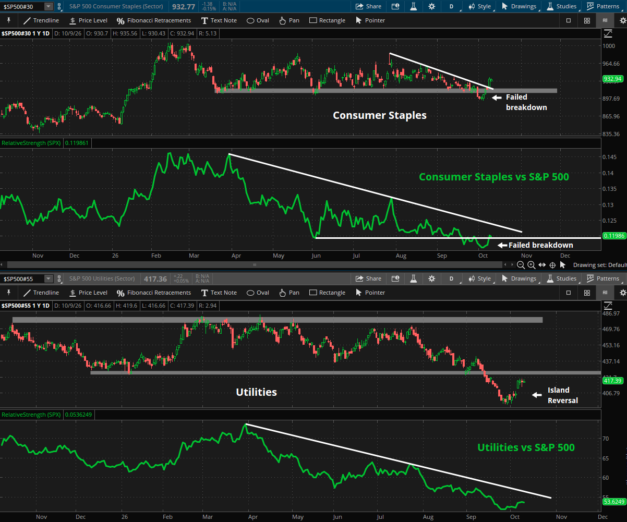Pick Price Level tool in Consumer Staples toolbar
This screenshot has height=522, width=627.
[x=88, y=20]
